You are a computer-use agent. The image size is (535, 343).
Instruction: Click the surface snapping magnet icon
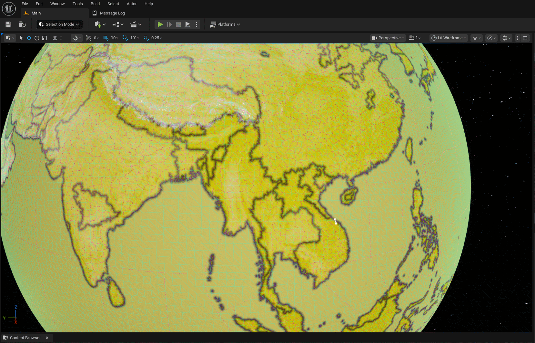click(75, 38)
